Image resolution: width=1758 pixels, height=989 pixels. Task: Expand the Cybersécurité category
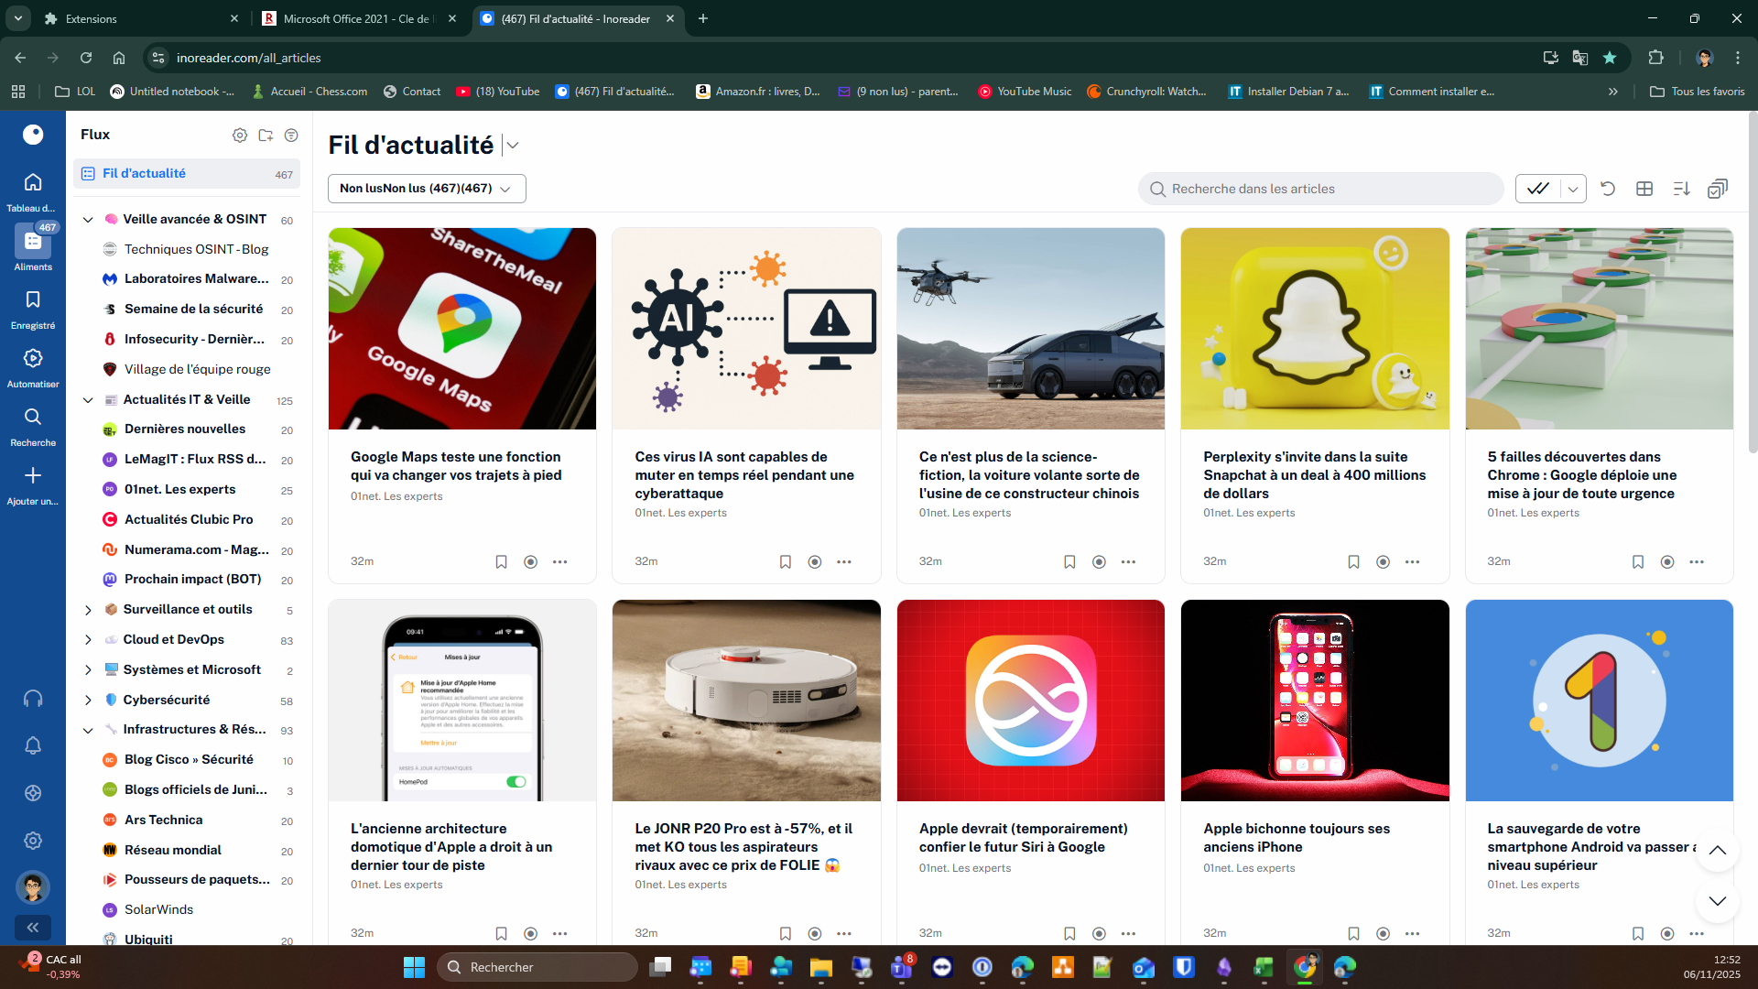88,700
